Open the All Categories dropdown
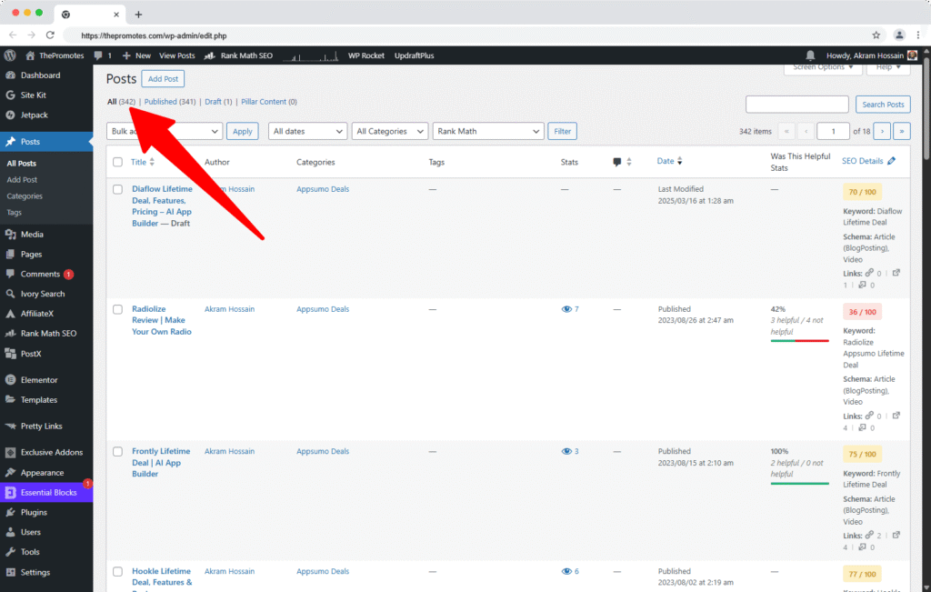Viewport: 931px width, 592px height. [x=389, y=131]
